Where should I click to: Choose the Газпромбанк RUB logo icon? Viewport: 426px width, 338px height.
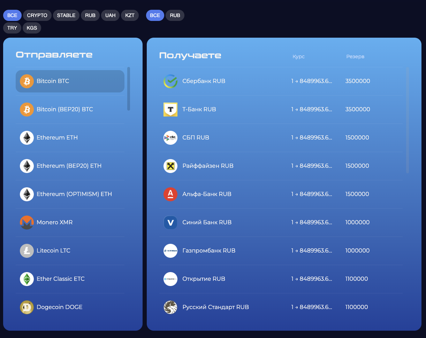pos(170,251)
